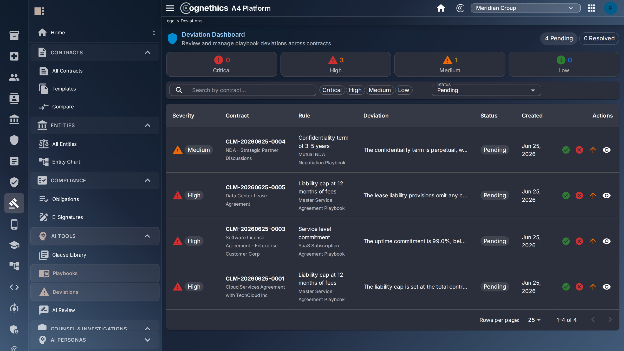Click the 0 Resolved counter chip
624x351 pixels.
tap(599, 38)
